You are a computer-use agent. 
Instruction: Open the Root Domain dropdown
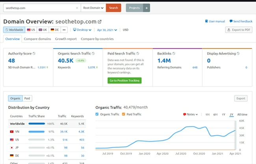coord(93,8)
